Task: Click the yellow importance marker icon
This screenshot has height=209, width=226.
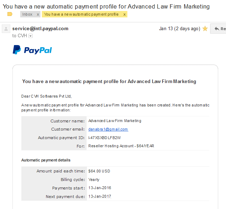Action: coord(10,14)
